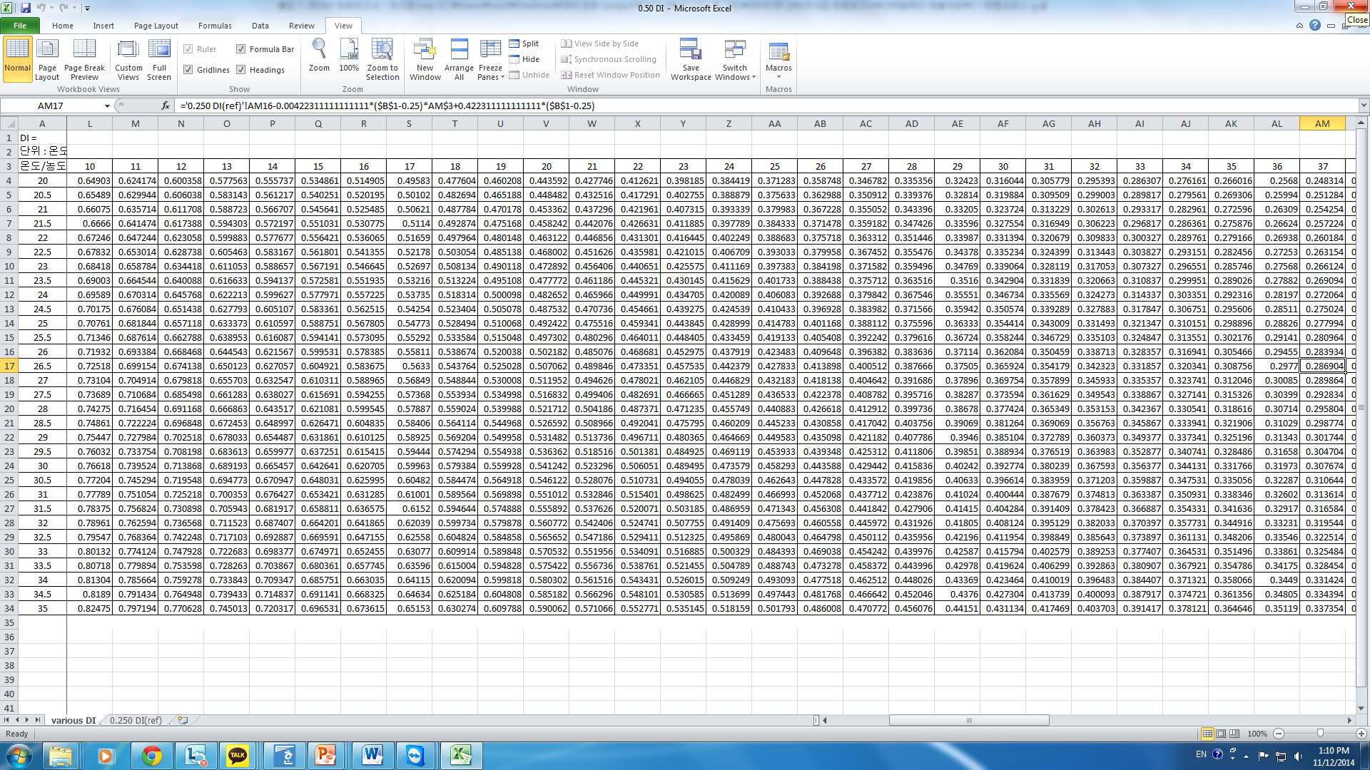Click the EN language indicator
Viewport: 1370px width, 770px height.
(x=1201, y=754)
